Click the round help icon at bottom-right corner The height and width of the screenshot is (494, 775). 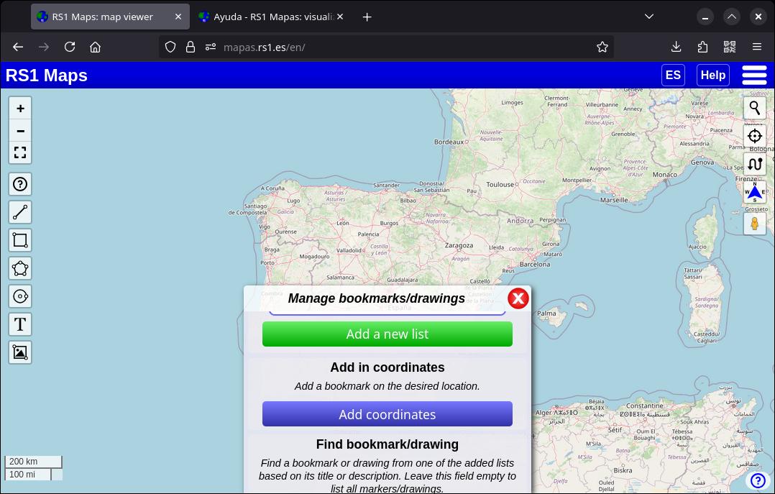tap(758, 480)
